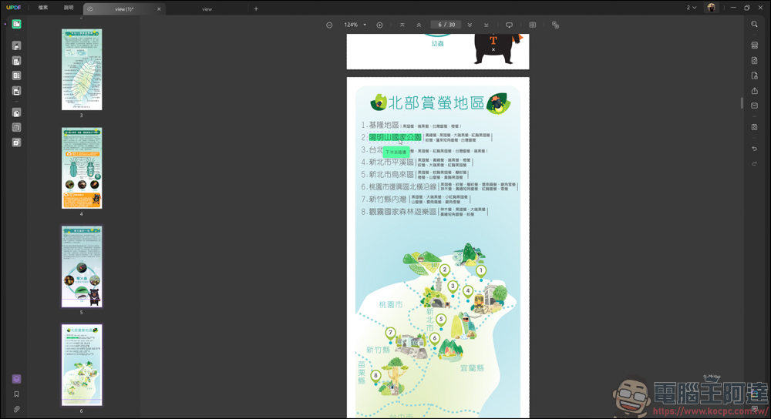This screenshot has height=419, width=771.
Task: Open the purple UPDF AI layers icon
Action: tap(16, 379)
